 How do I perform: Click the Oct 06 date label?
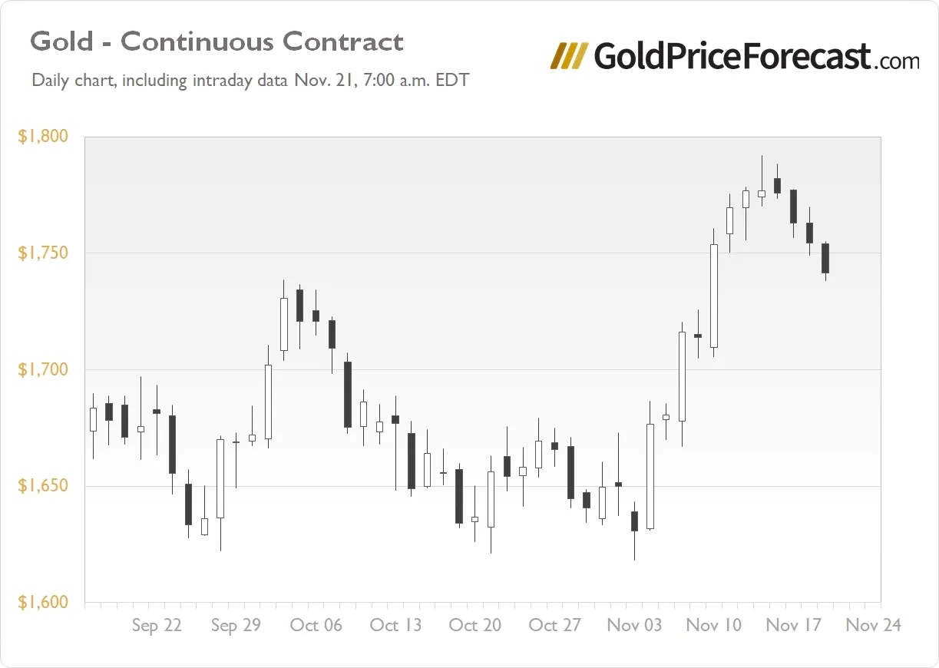[316, 626]
